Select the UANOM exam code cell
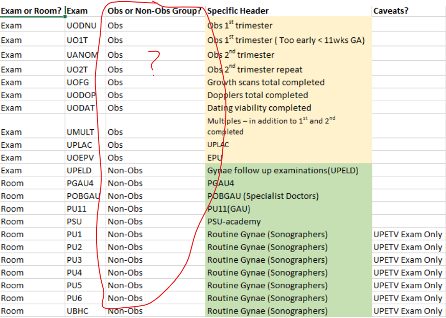This screenshot has width=446, height=318. tap(85, 55)
